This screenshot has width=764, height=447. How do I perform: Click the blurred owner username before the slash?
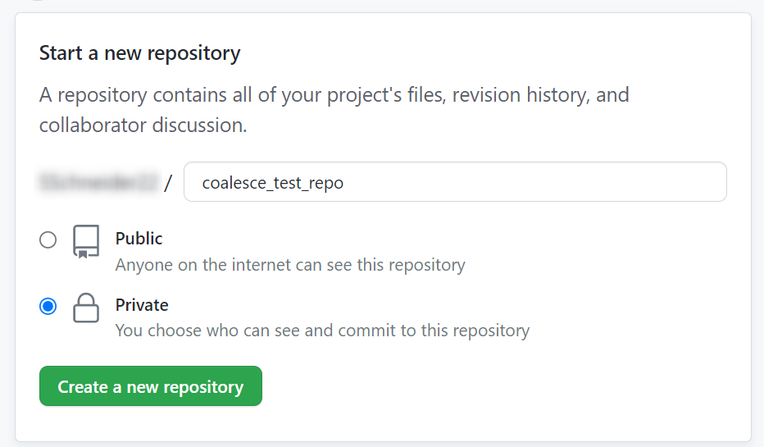click(98, 182)
